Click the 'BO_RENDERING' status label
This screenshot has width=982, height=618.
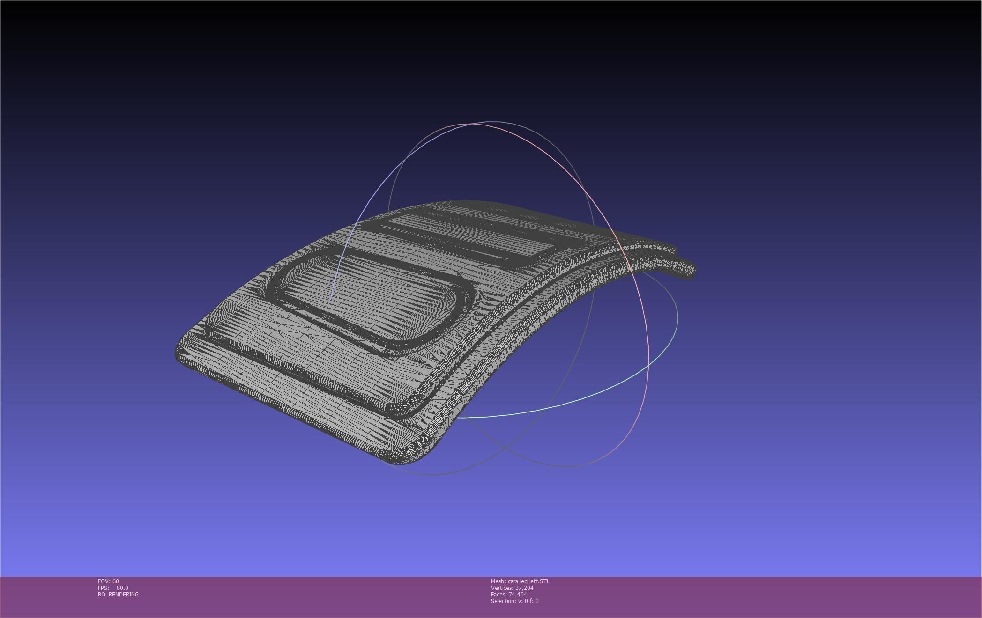tap(118, 594)
